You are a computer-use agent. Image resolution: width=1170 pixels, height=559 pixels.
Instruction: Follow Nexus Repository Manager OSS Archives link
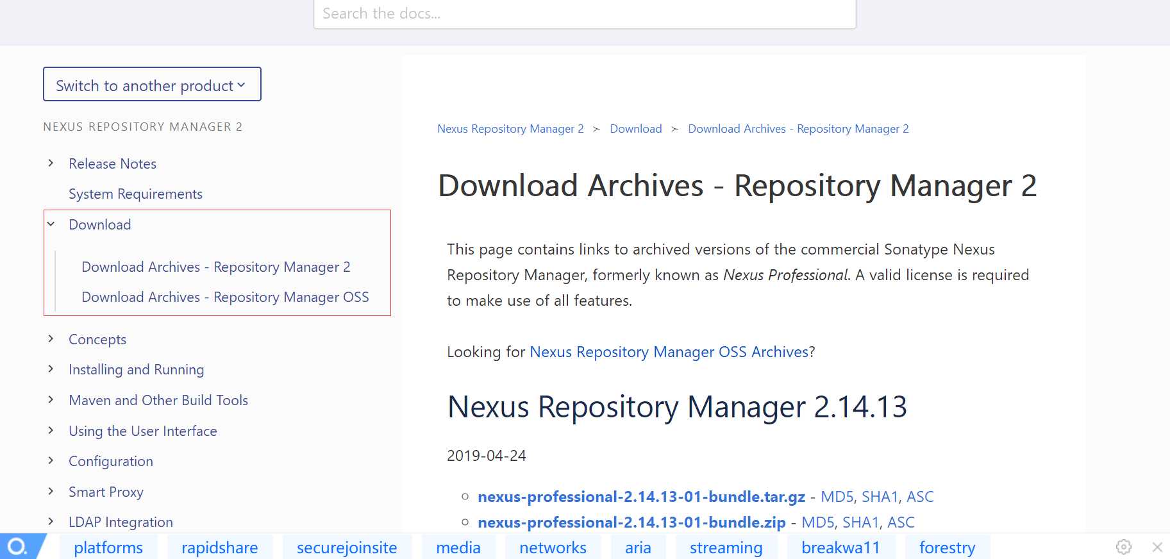[669, 352]
